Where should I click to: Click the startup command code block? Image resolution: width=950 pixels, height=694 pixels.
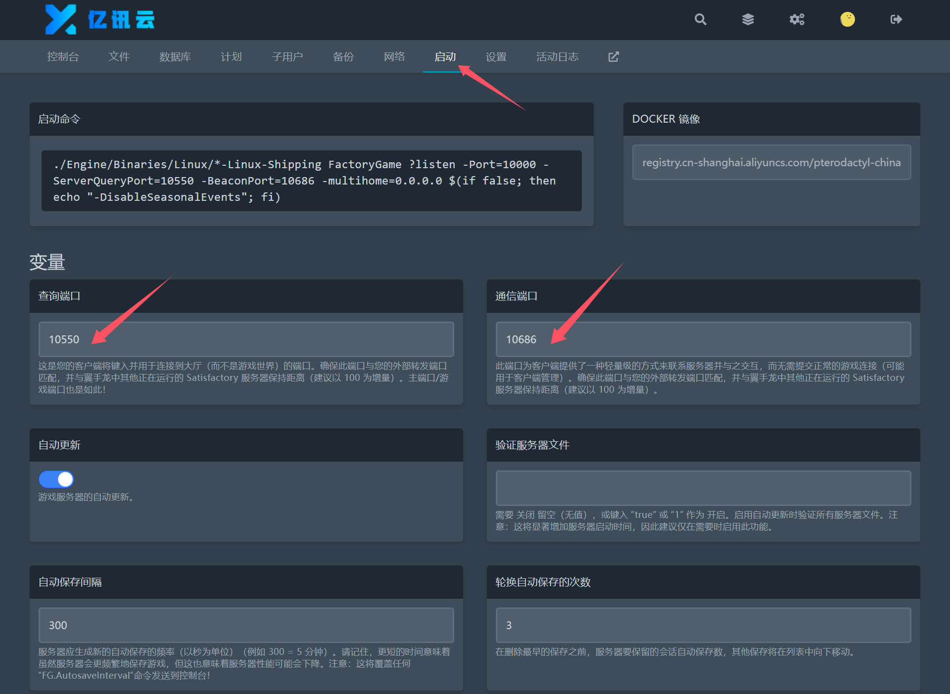(312, 181)
